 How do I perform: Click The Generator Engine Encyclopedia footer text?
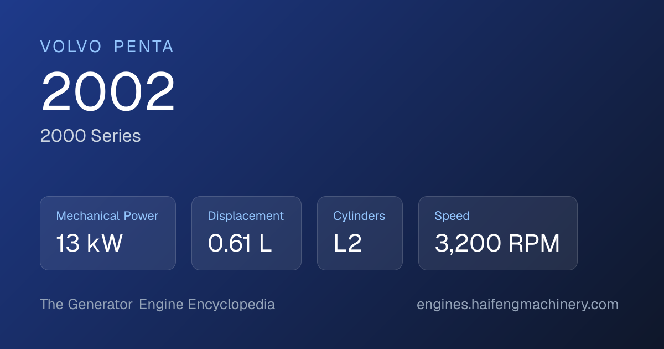[x=157, y=305]
